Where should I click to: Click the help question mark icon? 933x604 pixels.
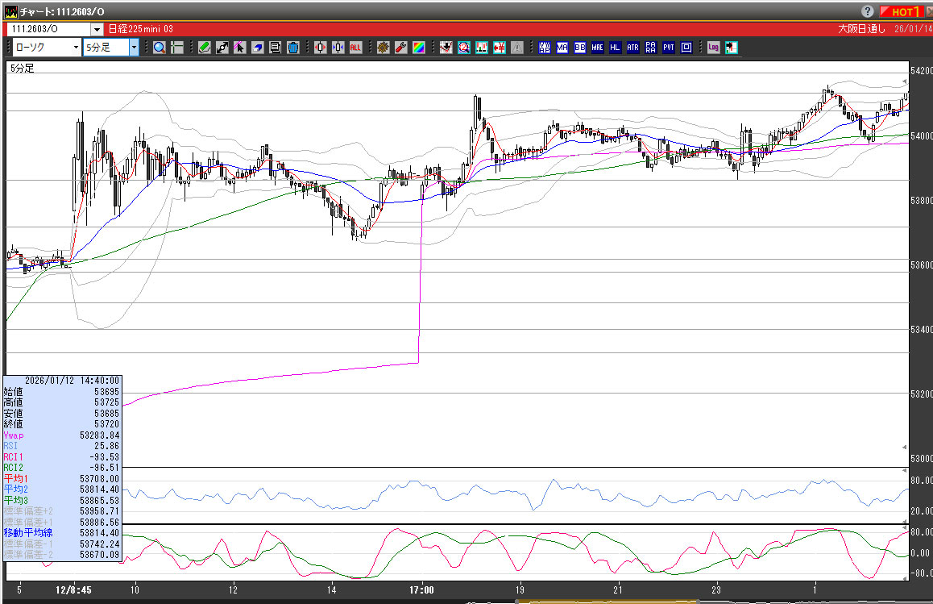tap(868, 12)
